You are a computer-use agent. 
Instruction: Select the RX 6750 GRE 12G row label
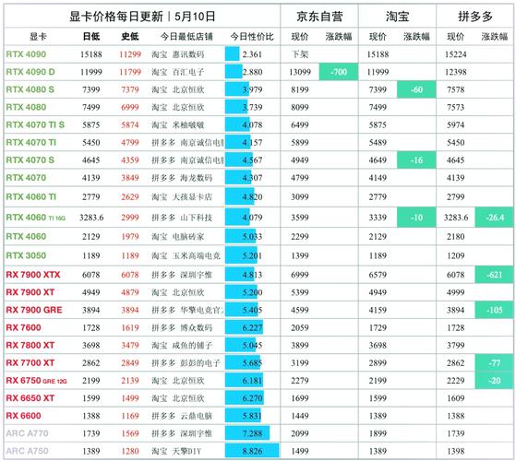(x=36, y=381)
